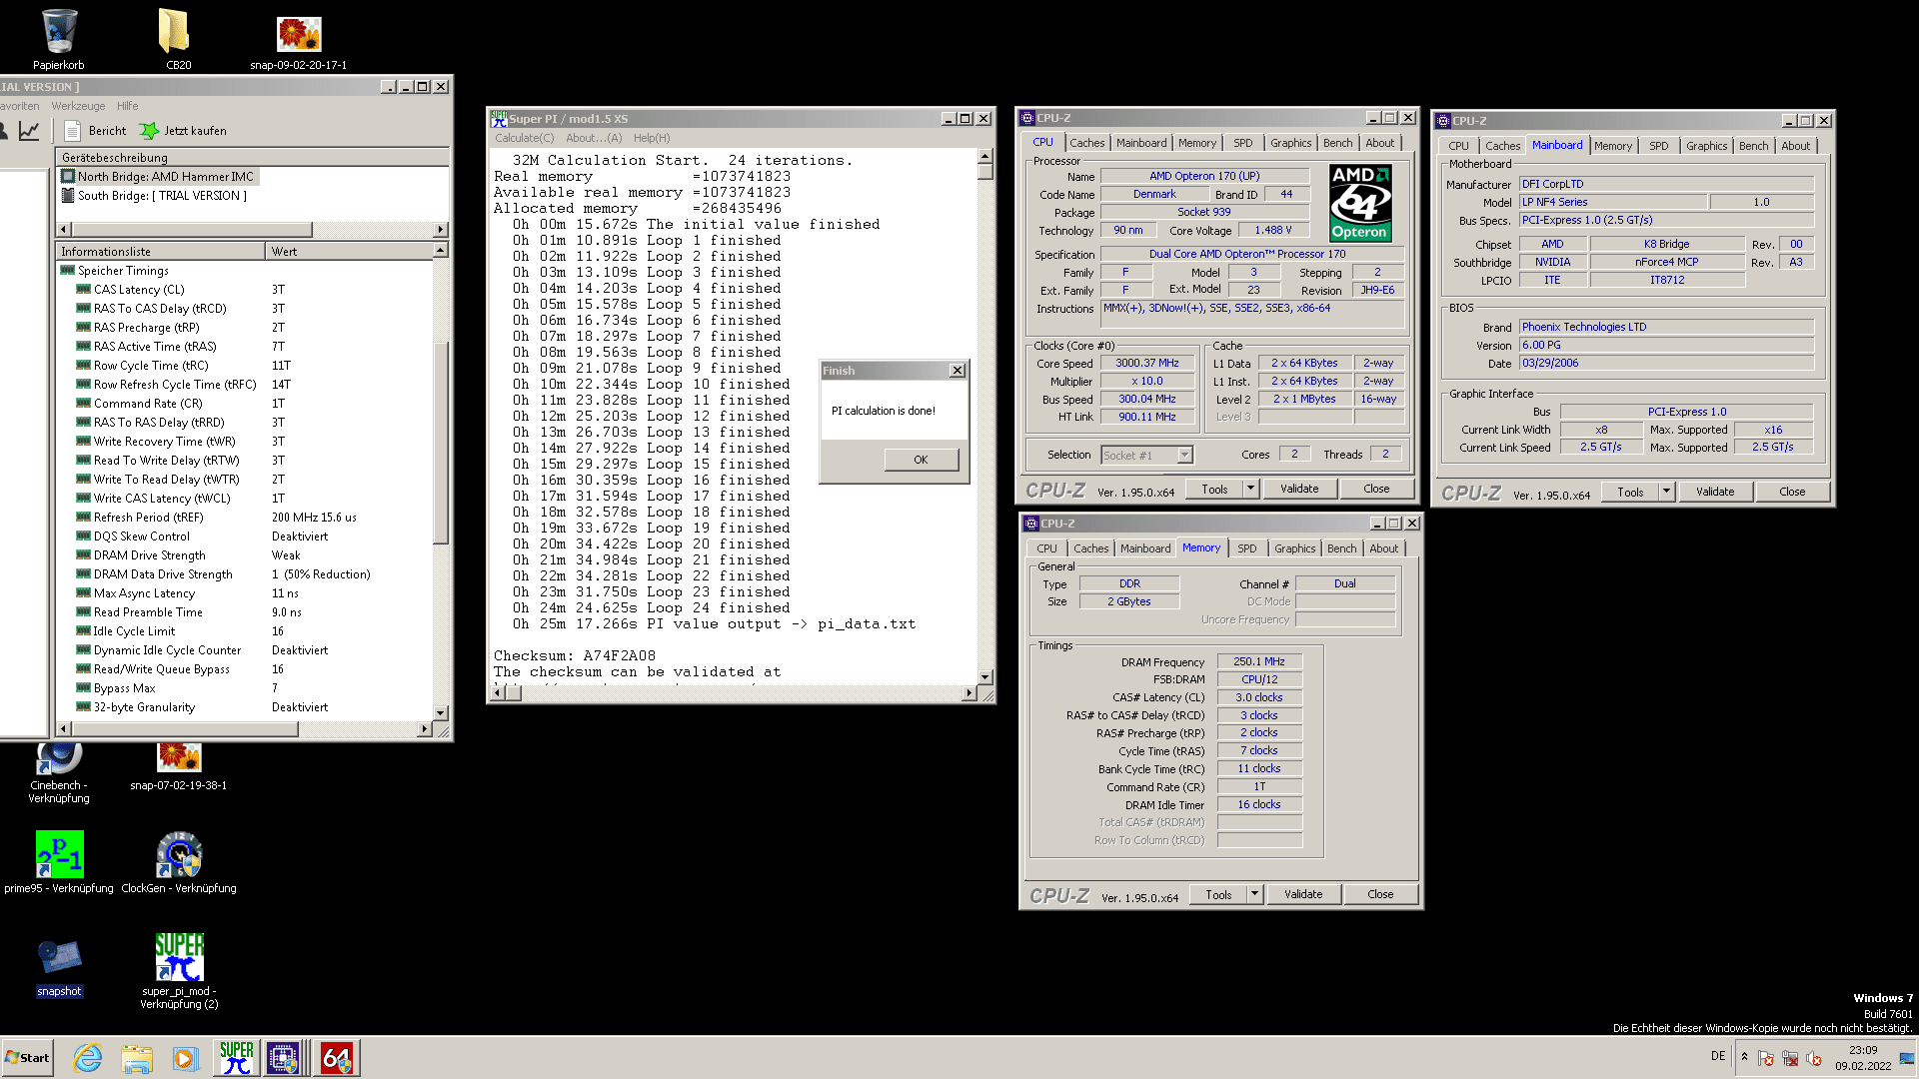Open the Calculate(C) menu in Super PI
Screen dimensions: 1919x1079
(x=524, y=138)
